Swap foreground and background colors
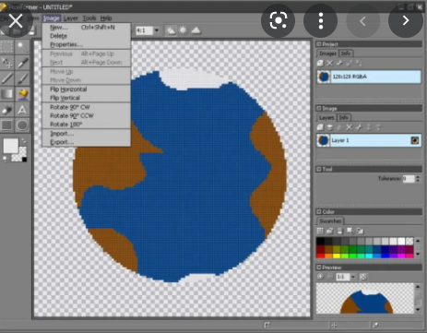Image resolution: width=427 pixels, height=333 pixels. (24, 142)
